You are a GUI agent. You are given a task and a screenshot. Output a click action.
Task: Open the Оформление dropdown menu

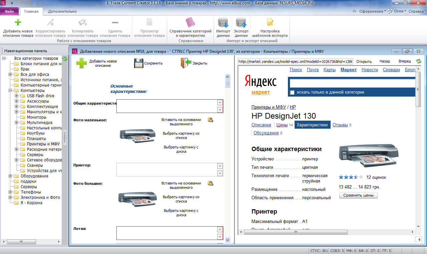tap(372, 11)
